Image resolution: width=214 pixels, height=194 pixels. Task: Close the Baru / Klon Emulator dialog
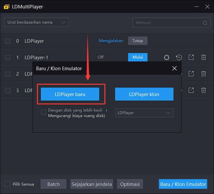tap(174, 68)
